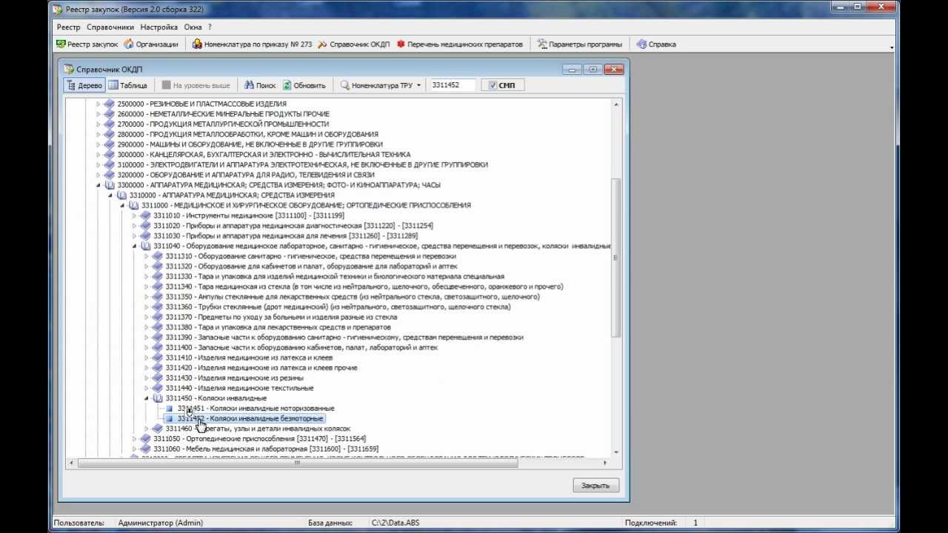Open Справочник ОКДП from the toolbar
The width and height of the screenshot is (948, 533).
(x=353, y=44)
